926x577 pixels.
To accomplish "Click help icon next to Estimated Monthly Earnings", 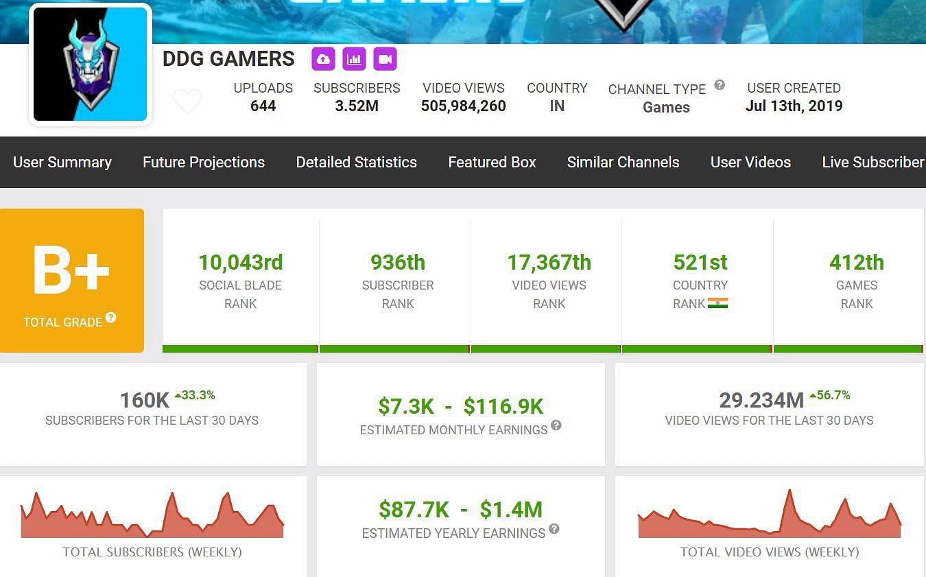I will [556, 425].
